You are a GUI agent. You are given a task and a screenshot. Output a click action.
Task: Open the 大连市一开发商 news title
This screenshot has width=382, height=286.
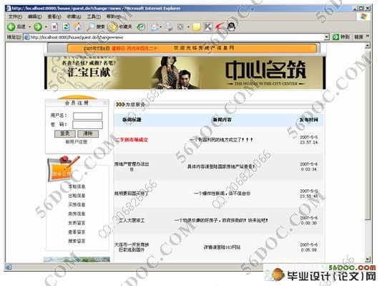pos(132,247)
